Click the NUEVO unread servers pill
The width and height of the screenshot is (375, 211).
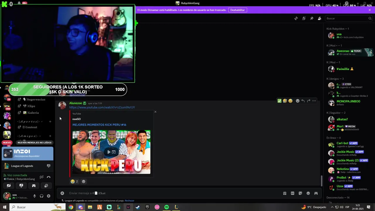click(7, 143)
